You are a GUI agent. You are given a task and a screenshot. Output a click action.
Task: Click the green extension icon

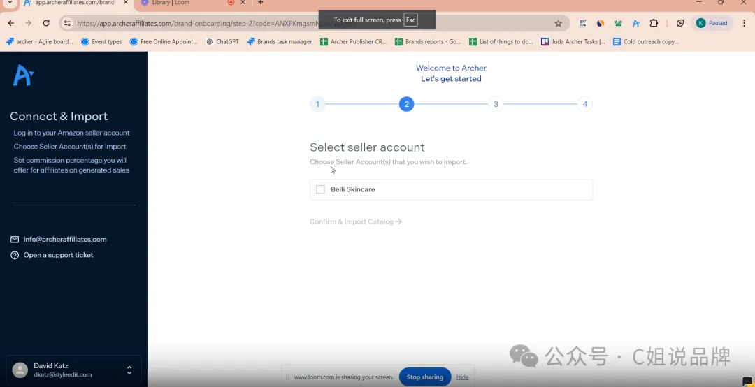[x=618, y=23]
